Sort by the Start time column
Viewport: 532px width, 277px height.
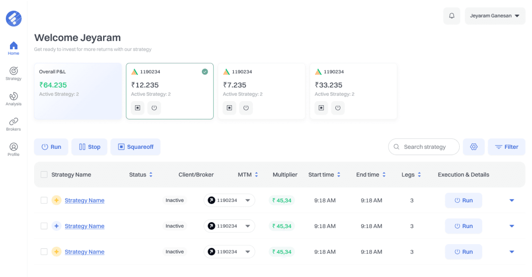pos(339,175)
